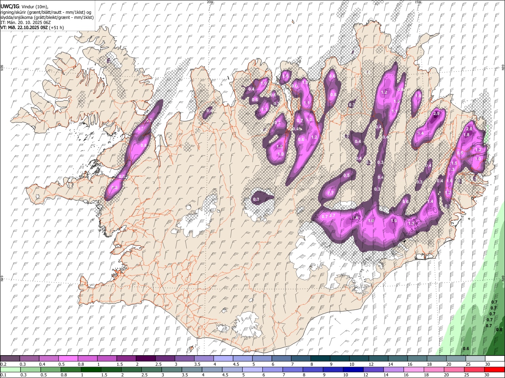The image size is (505, 378).
Task: Select the darkest green 1–1.5 rain swatch
Action: point(91,370)
